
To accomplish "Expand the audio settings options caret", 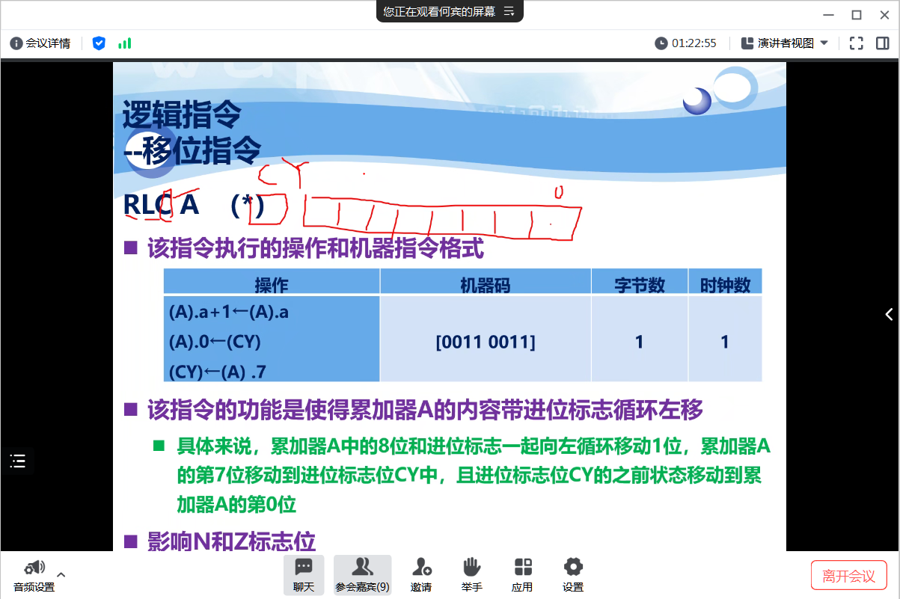I will (61, 575).
